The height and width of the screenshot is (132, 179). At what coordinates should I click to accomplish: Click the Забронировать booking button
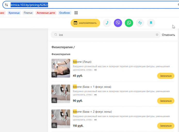85,23
